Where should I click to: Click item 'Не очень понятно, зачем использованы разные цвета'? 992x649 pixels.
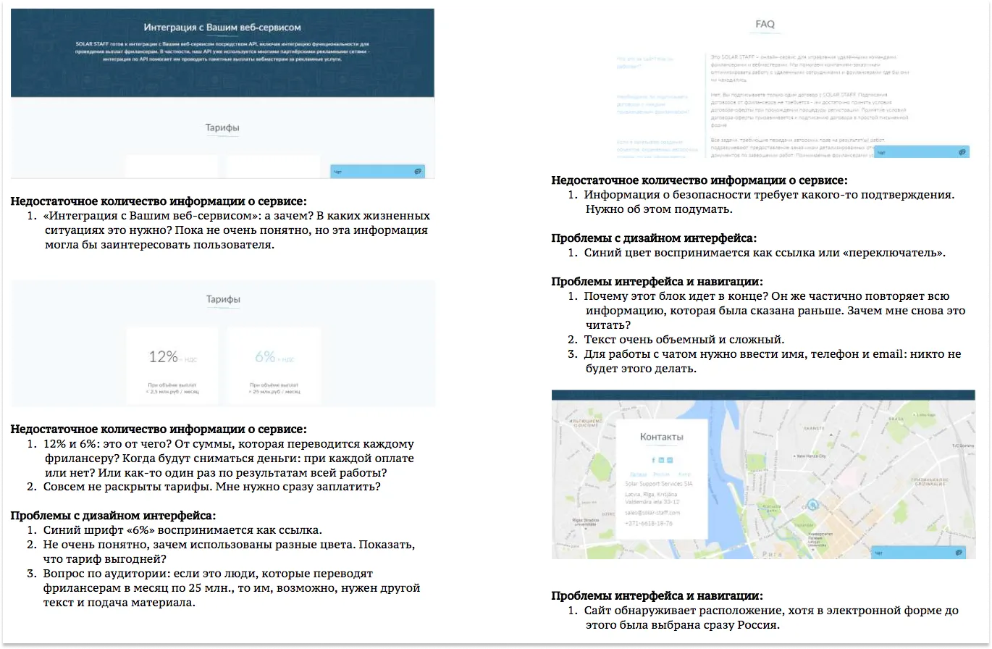(229, 551)
